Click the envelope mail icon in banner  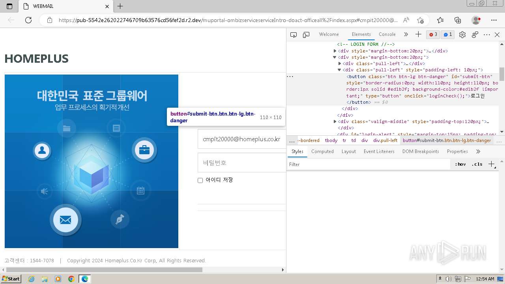(65, 219)
